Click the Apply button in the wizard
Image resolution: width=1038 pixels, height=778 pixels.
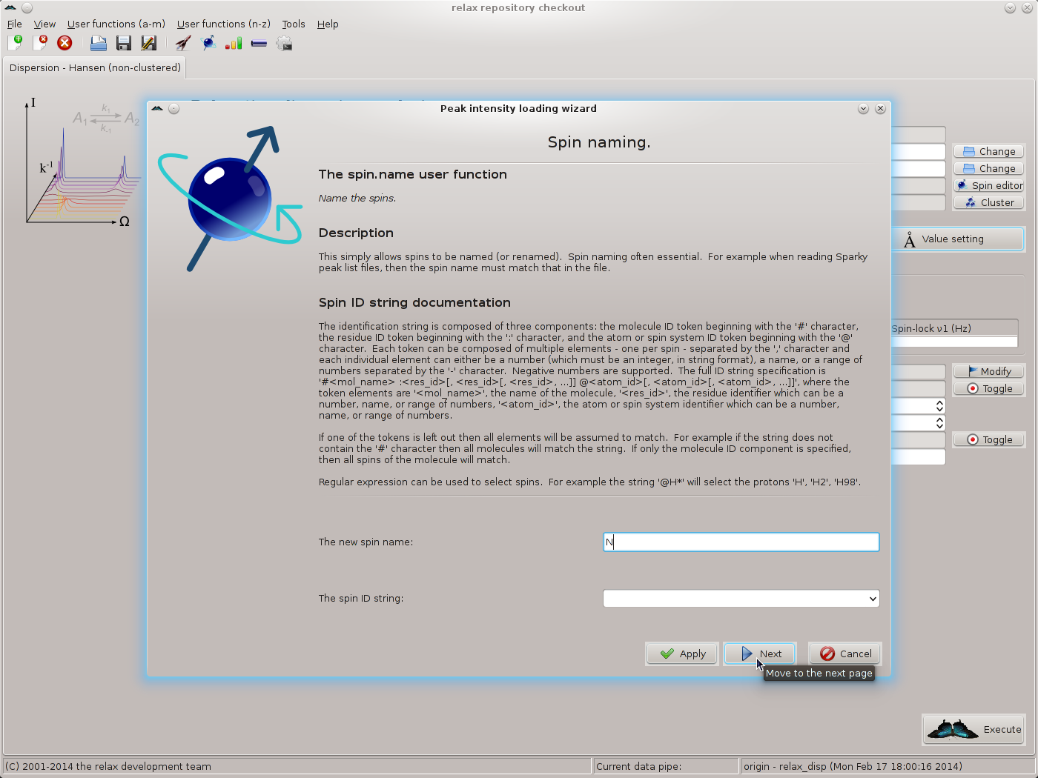pyautogui.click(x=682, y=654)
